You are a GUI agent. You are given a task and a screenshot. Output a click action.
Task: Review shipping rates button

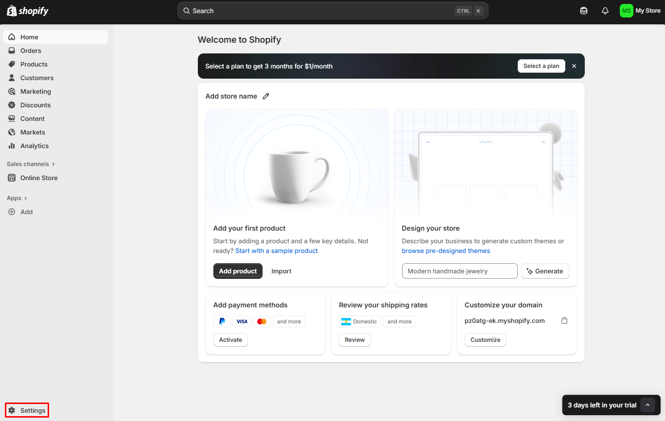355,340
